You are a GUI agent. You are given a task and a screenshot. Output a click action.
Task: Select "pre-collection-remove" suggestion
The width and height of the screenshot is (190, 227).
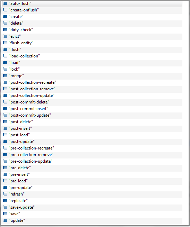[92, 155]
